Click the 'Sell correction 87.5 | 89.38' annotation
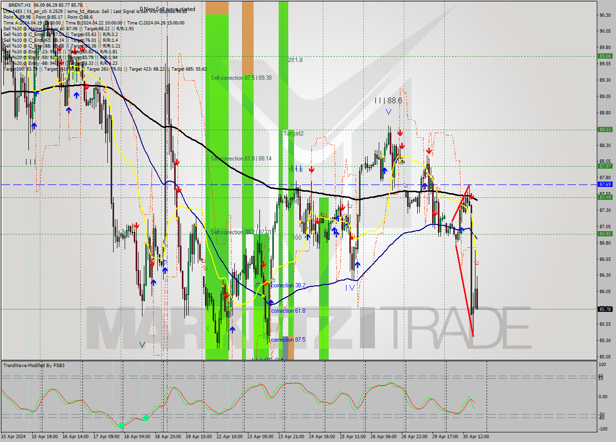Image resolution: width=616 pixels, height=442 pixels. [x=241, y=78]
